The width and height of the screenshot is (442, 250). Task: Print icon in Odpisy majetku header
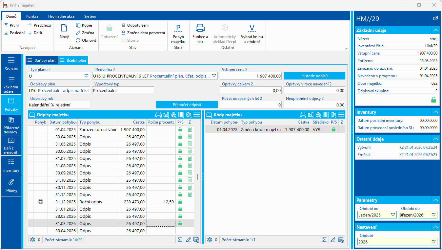click(158, 115)
